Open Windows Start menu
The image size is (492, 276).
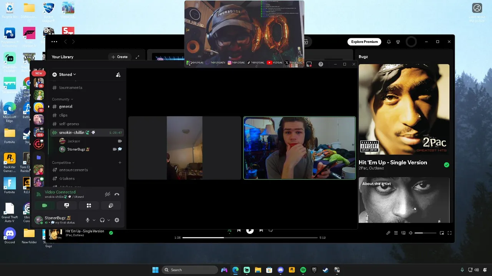pos(155,270)
